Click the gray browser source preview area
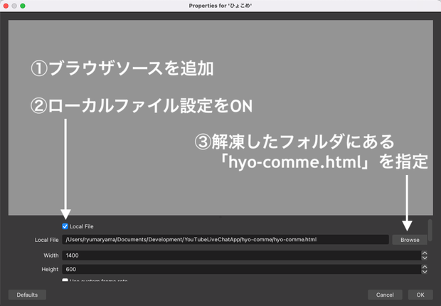Image resolution: width=441 pixels, height=306 pixels. [x=220, y=117]
